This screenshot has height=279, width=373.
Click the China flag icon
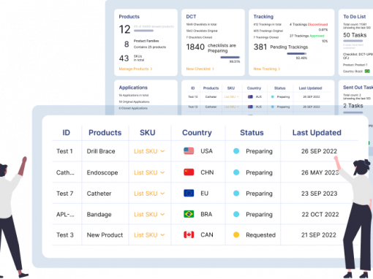(189, 172)
